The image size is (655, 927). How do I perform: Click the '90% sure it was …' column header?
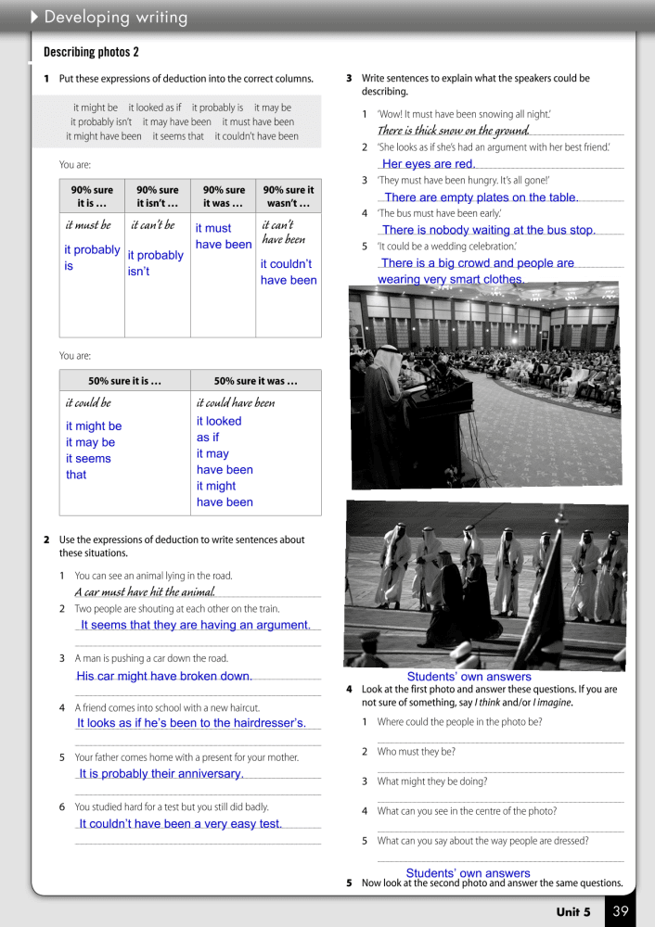tap(223, 197)
